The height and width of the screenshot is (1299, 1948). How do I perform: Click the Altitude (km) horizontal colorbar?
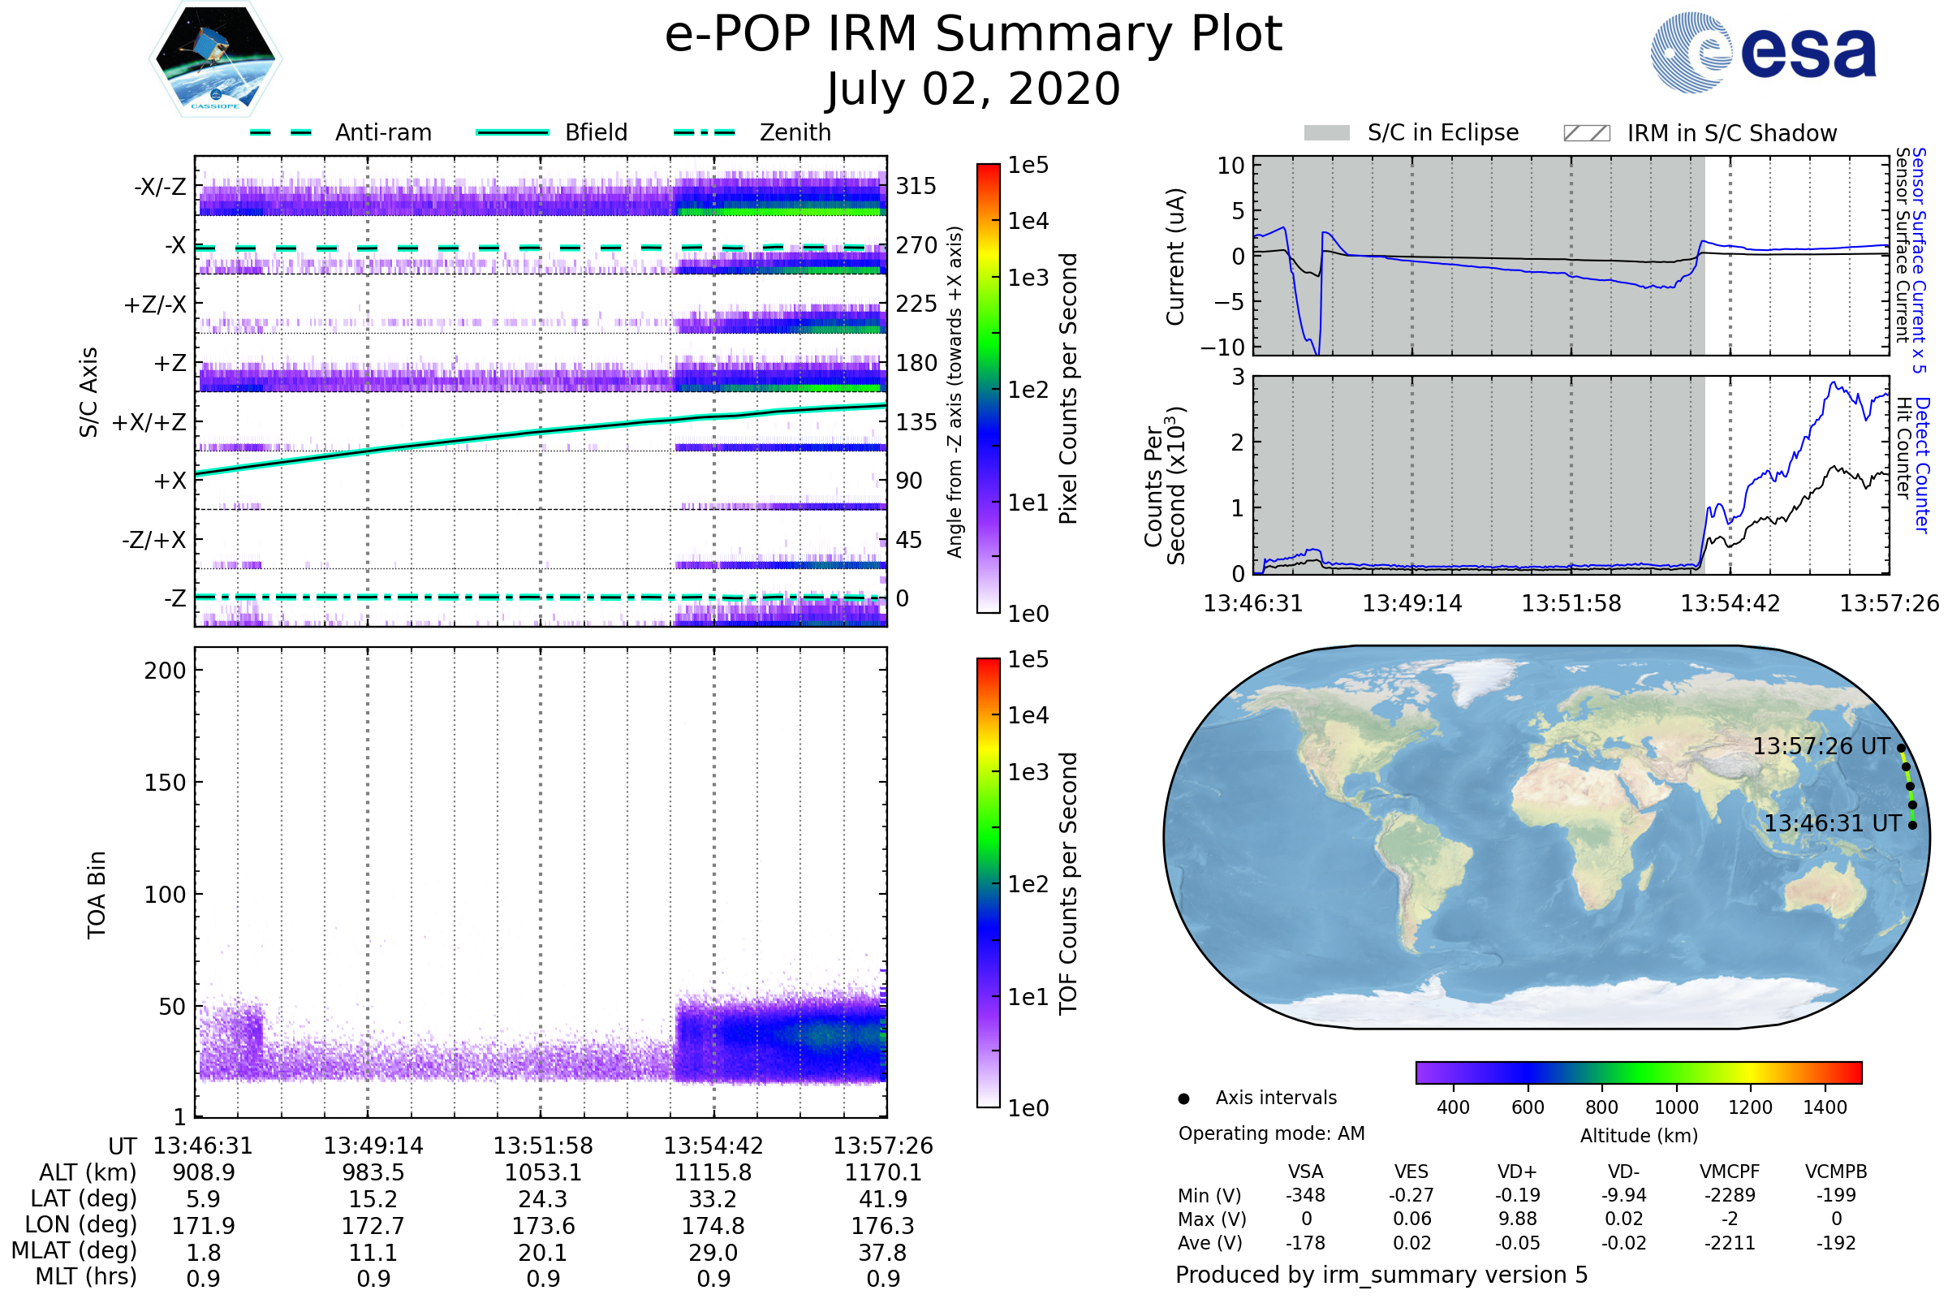pos(1638,1072)
